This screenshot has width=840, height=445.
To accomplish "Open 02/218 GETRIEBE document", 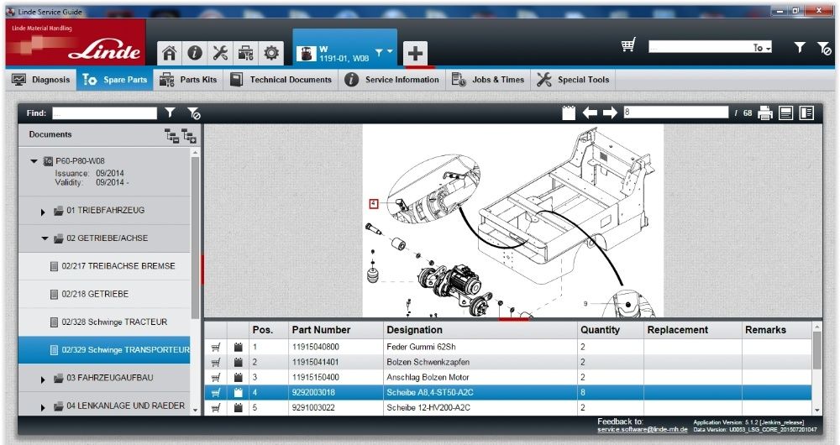I will click(104, 294).
